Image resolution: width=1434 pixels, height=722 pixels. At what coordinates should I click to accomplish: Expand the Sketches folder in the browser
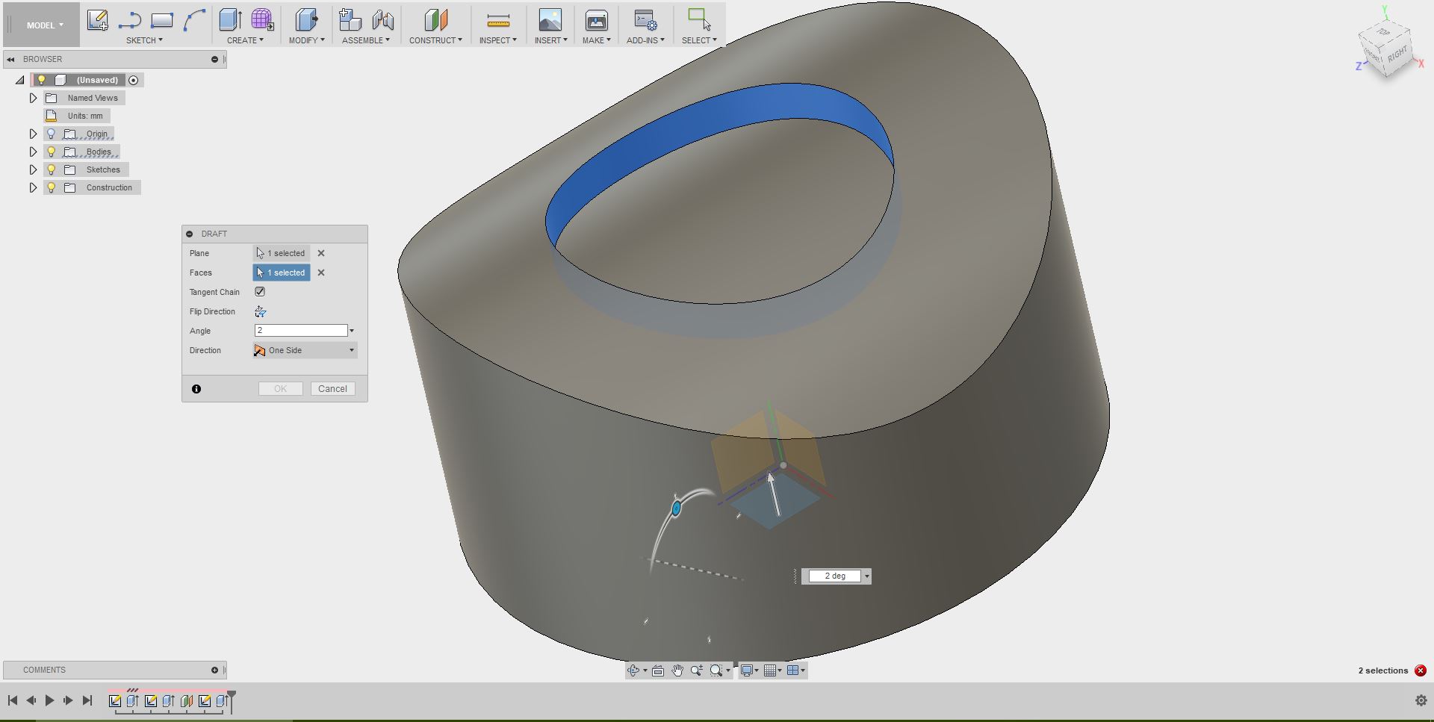point(32,169)
